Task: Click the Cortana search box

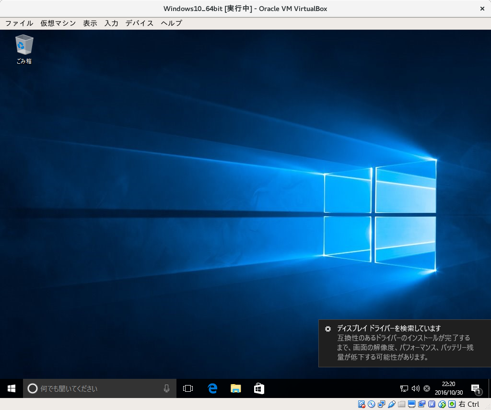Action: (x=100, y=388)
